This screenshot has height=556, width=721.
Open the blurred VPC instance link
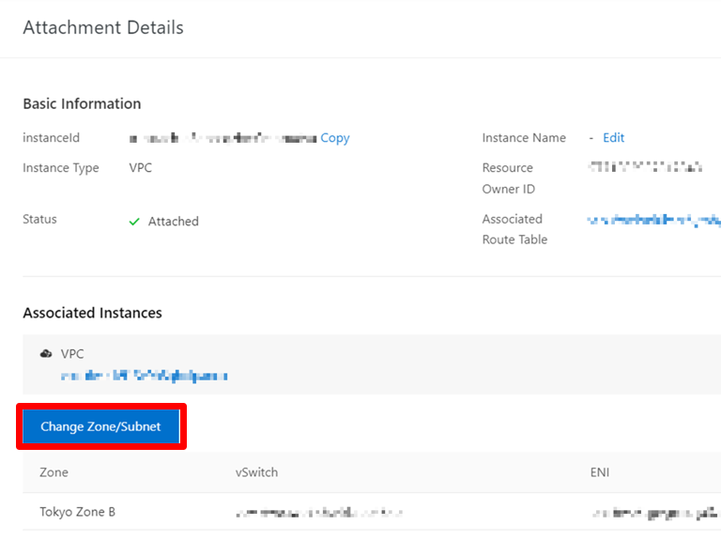(x=144, y=376)
